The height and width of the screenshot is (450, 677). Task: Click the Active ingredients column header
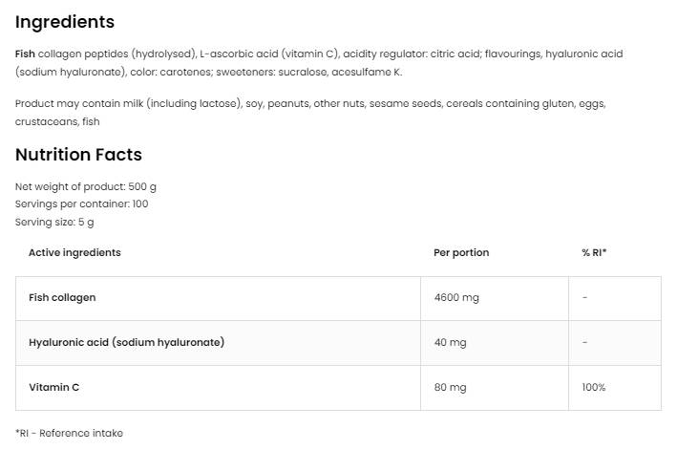click(x=74, y=252)
